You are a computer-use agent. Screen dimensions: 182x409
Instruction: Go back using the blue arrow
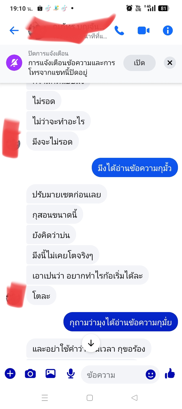[x=14, y=31]
